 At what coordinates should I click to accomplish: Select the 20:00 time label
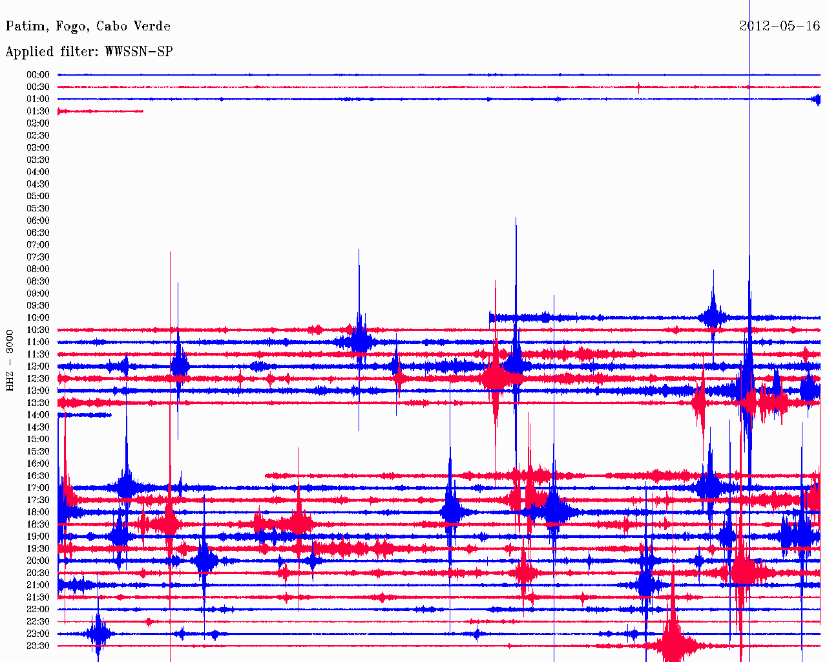tap(38, 561)
